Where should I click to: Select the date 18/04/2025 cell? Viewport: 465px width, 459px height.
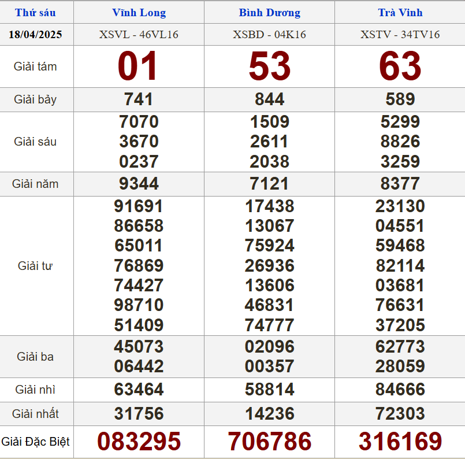tap(36, 35)
